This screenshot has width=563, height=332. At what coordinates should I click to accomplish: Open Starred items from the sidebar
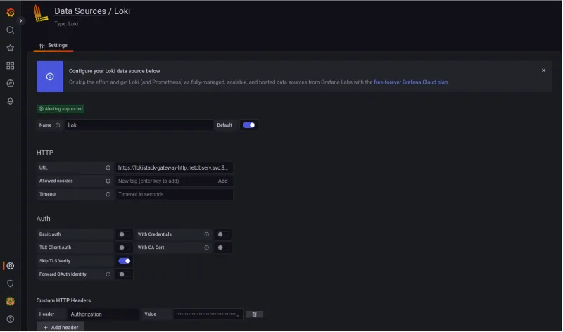[x=11, y=48]
